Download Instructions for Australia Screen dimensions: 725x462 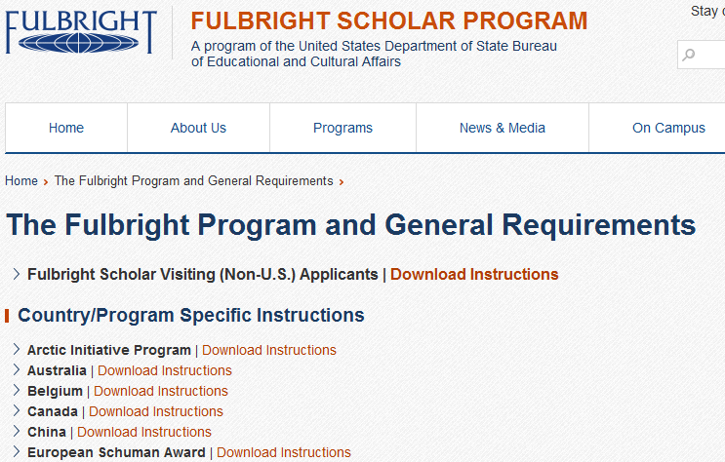point(164,370)
